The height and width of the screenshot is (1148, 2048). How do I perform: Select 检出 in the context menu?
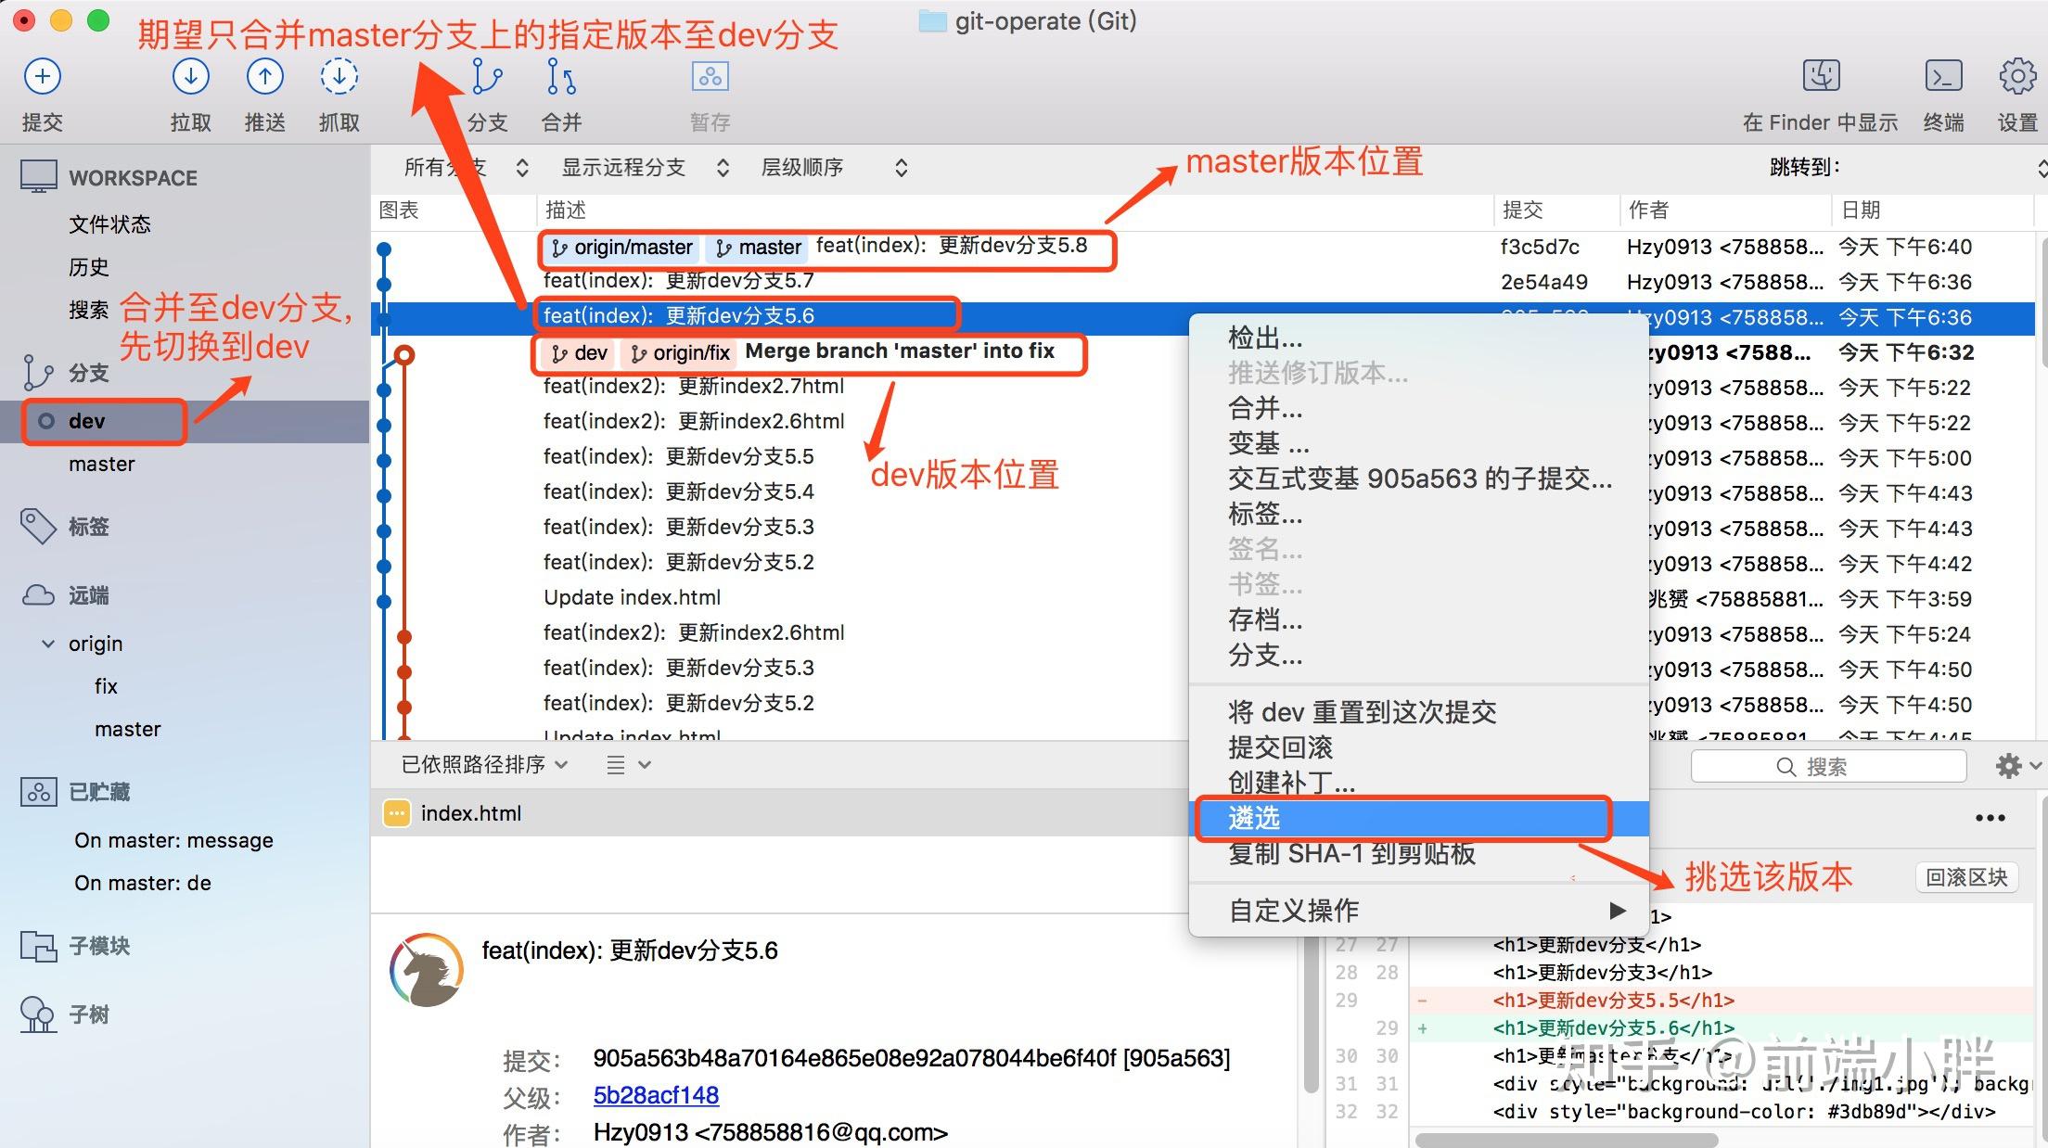[x=1264, y=338]
